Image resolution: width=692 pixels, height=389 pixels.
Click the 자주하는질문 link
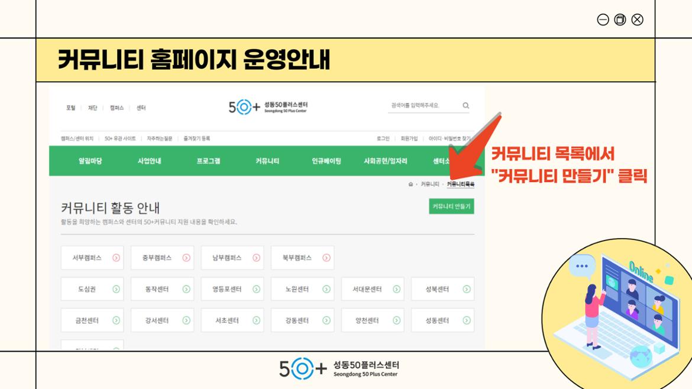(x=159, y=138)
